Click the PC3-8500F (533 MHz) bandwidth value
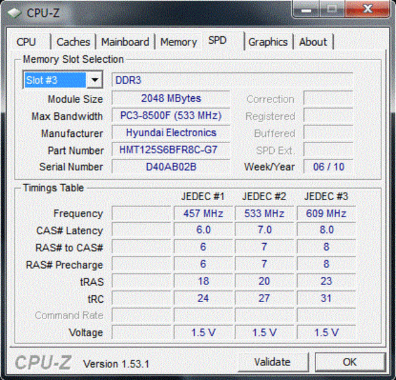 171,115
